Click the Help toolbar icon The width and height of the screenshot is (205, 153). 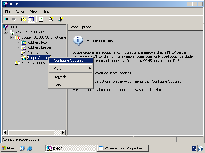coord(51,19)
